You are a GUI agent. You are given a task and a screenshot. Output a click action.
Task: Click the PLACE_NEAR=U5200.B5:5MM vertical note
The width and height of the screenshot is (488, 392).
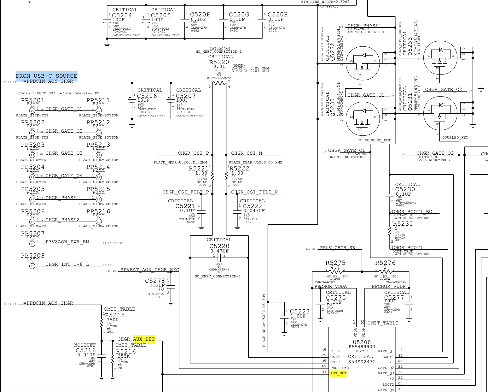tap(264, 320)
